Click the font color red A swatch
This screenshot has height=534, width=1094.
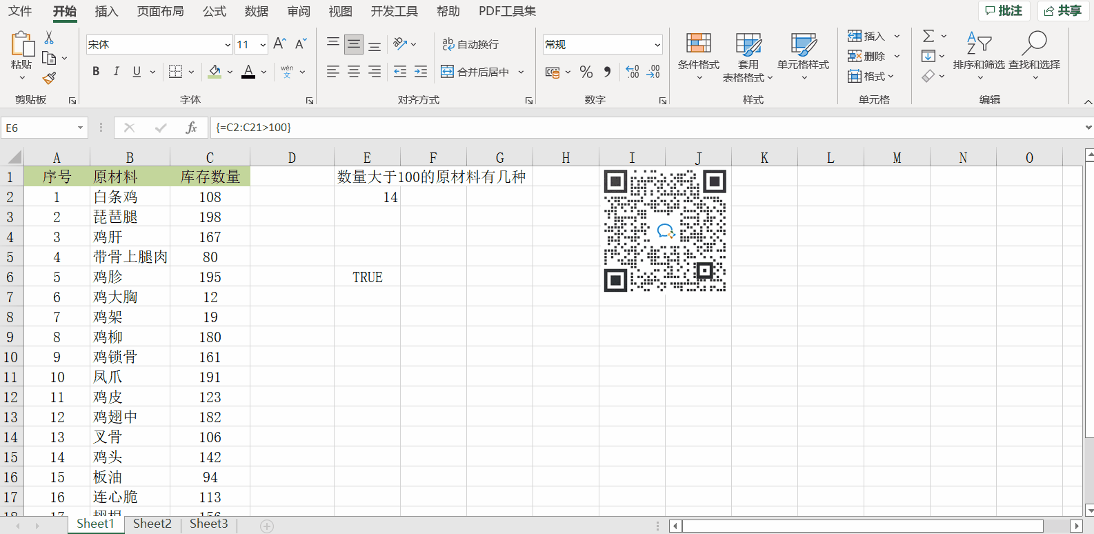[x=248, y=72]
